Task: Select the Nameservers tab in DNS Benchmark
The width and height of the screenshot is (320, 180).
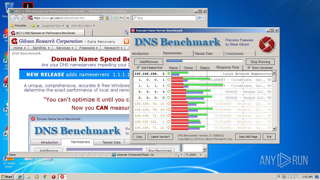Action: tap(177, 53)
